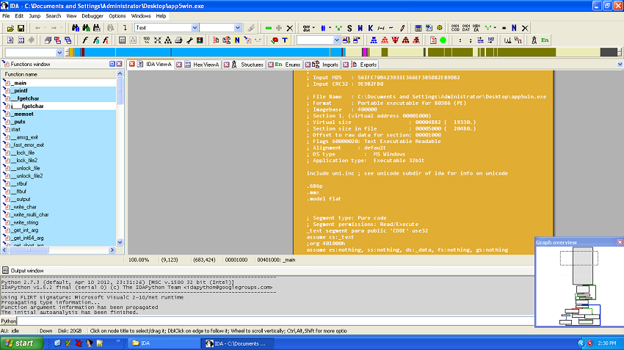Open the Jump menu
The width and height of the screenshot is (624, 350).
[x=35, y=16]
